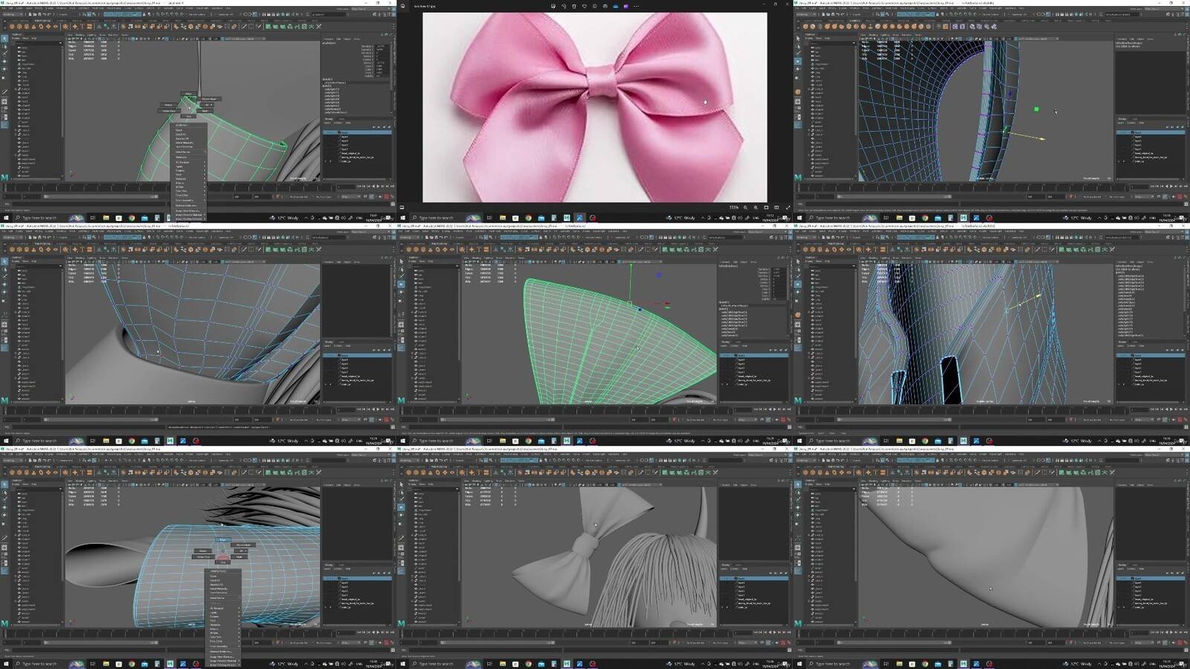The image size is (1190, 669).
Task: Toggle the red Auto Key button in bottom-left Maya window
Action: [386, 643]
